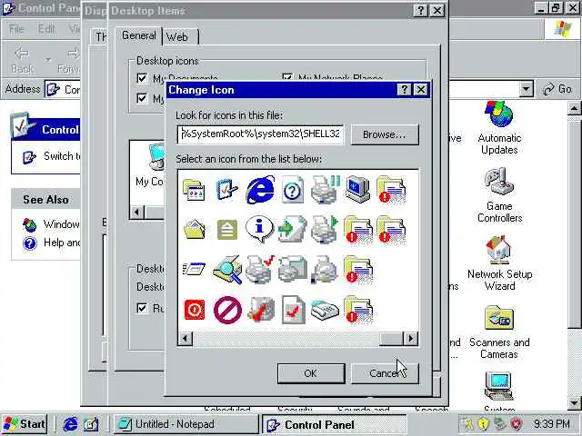Open Game Controllers in Control Panel
582x436 pixels.
coord(499,196)
